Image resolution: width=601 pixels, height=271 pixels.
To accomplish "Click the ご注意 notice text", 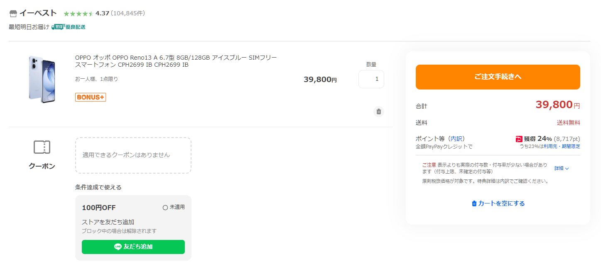I will [429, 165].
